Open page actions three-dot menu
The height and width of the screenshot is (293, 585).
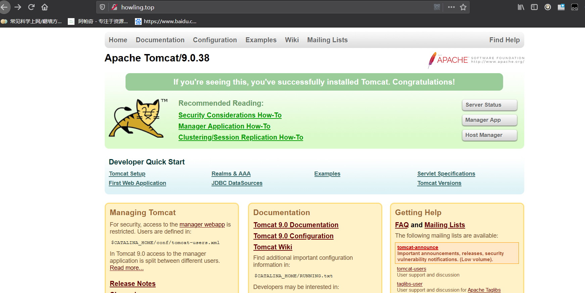[x=451, y=7]
